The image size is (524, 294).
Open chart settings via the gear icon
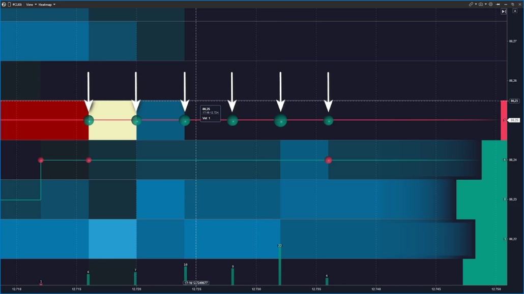coord(490,4)
